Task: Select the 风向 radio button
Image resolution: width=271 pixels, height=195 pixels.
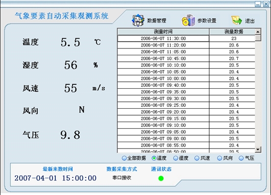Action: 220,158
